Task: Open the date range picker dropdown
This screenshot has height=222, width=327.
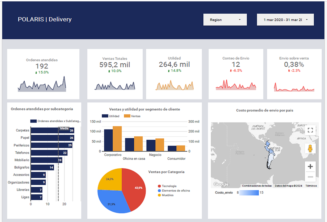Action: click(x=285, y=20)
